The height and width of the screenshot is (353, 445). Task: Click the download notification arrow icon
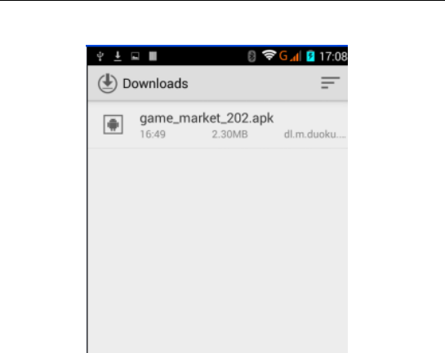click(x=118, y=56)
